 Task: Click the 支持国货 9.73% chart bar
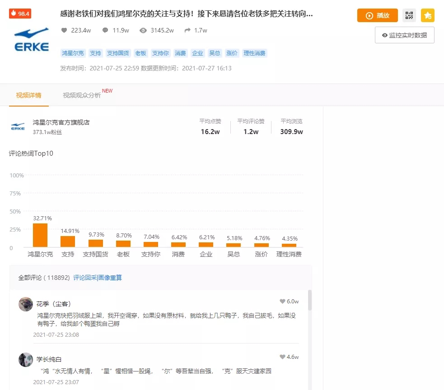click(x=96, y=243)
